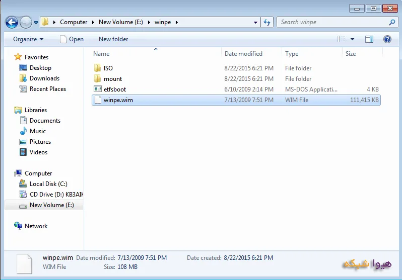402x280 pixels.
Task: Click the winpe breadcrumb segment
Action: [x=163, y=22]
